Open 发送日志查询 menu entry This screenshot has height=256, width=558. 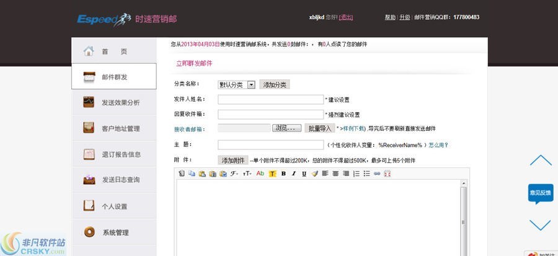coord(114,180)
